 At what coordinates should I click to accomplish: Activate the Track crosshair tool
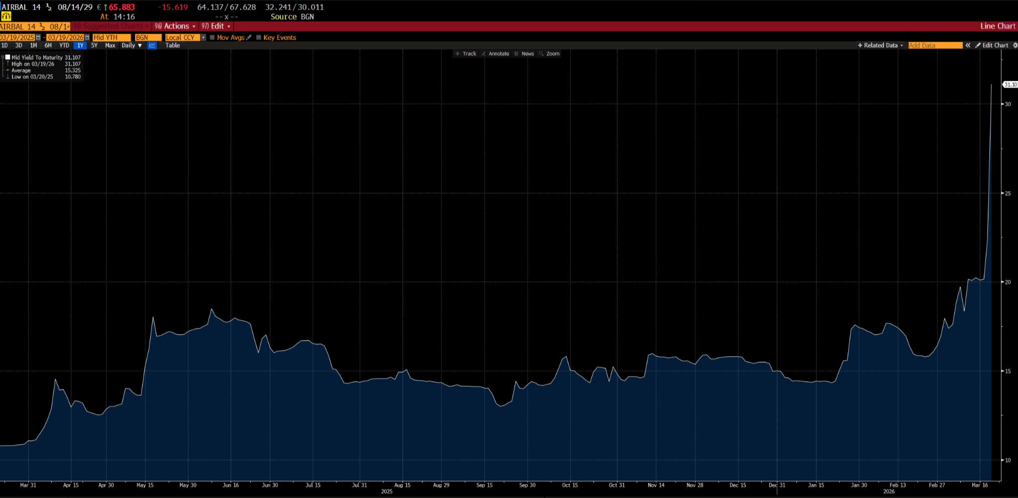pos(465,54)
